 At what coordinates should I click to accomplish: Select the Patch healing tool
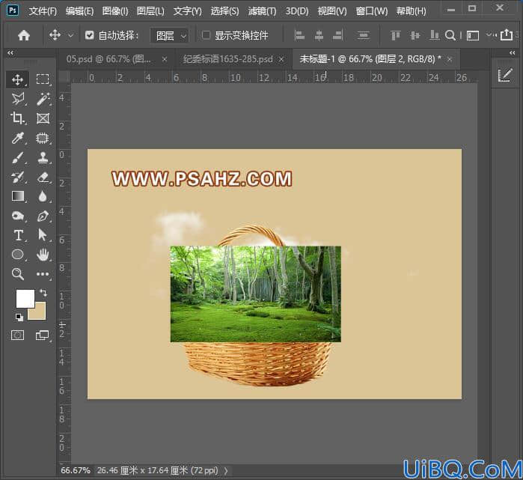click(43, 138)
